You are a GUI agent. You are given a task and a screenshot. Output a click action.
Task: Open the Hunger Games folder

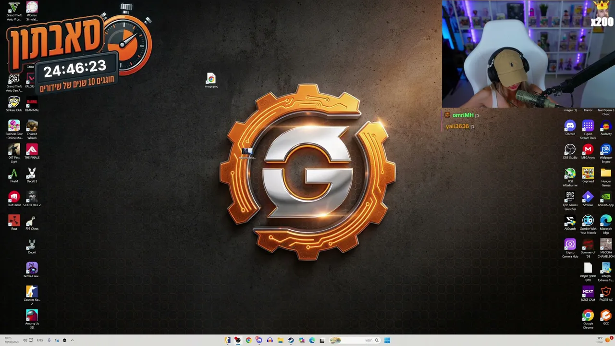pos(606,177)
